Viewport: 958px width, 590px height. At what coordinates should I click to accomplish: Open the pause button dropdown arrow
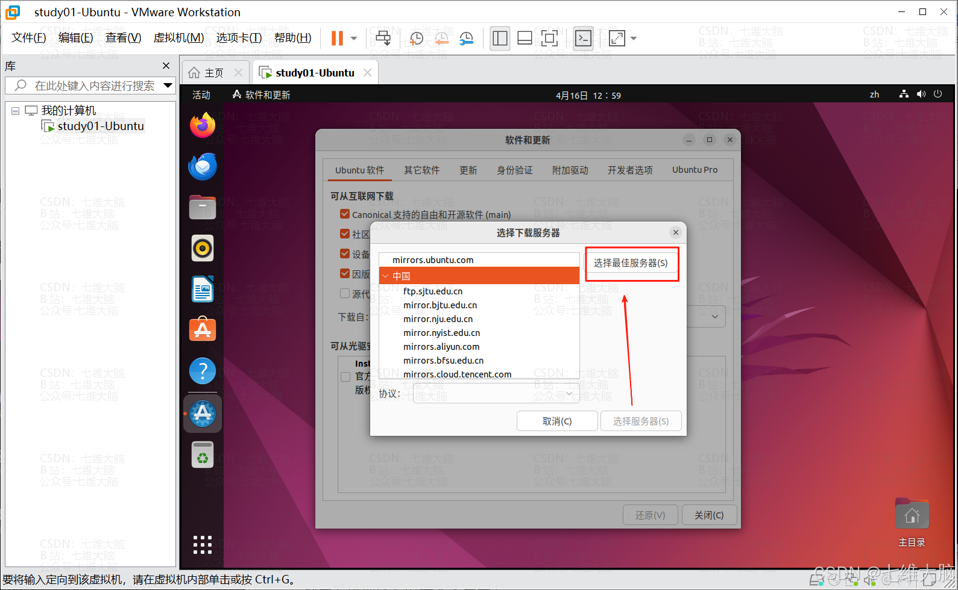click(x=354, y=39)
